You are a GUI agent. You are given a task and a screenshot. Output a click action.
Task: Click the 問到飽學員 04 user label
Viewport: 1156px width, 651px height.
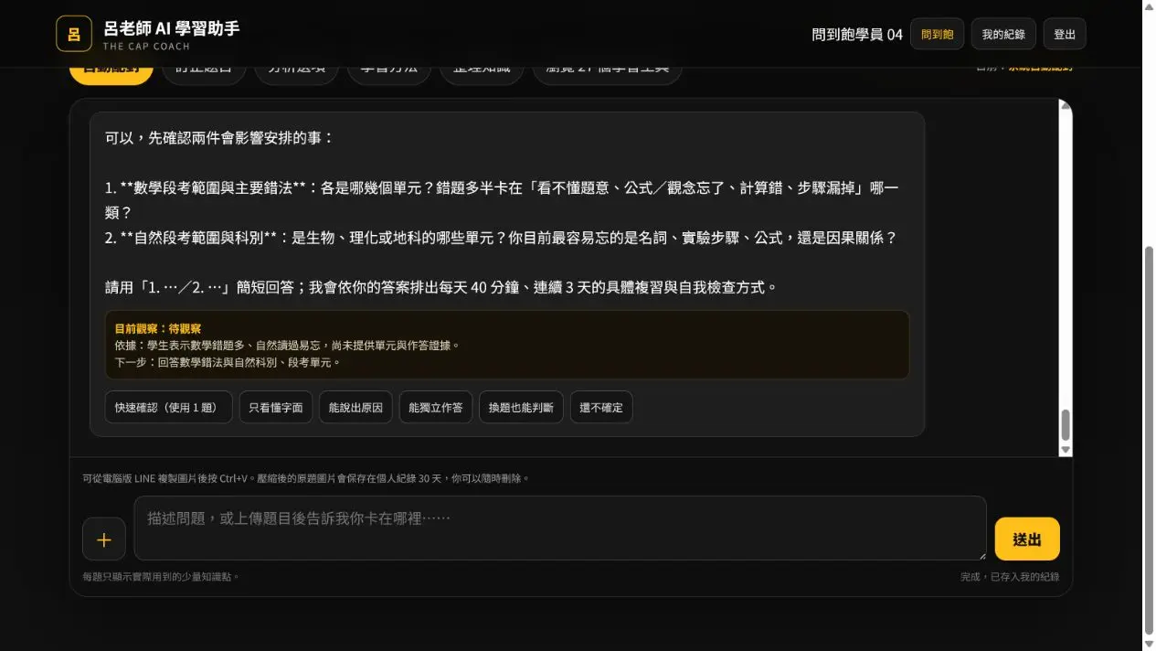[x=857, y=34]
